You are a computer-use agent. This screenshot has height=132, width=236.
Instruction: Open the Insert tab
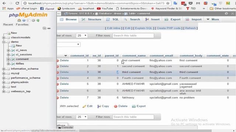click(152, 19)
